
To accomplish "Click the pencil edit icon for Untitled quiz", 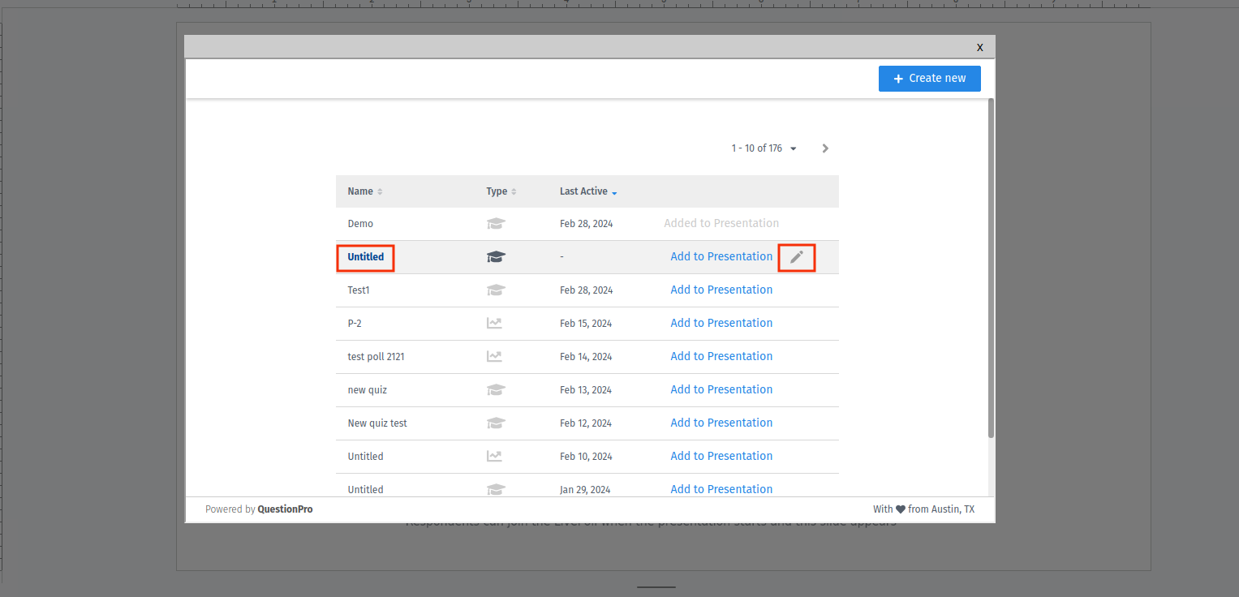I will [797, 257].
